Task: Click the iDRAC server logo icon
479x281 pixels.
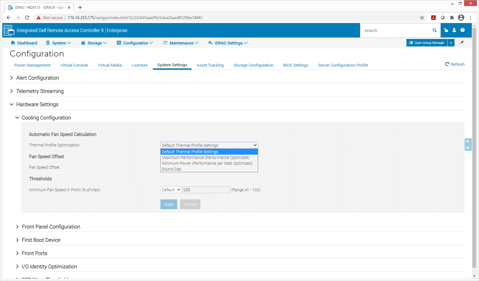Action: tap(9, 30)
